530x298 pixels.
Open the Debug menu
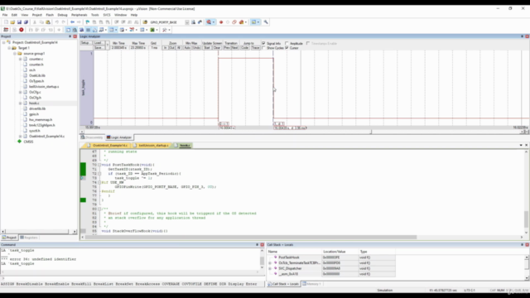click(x=62, y=15)
